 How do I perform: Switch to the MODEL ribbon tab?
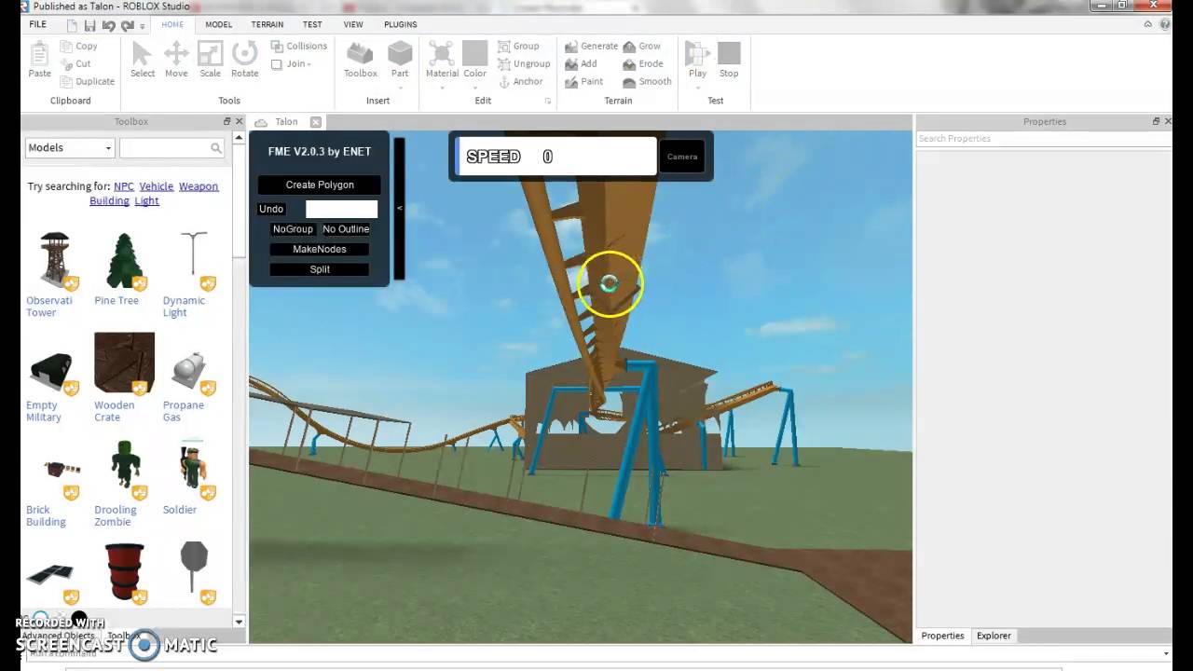pos(218,24)
